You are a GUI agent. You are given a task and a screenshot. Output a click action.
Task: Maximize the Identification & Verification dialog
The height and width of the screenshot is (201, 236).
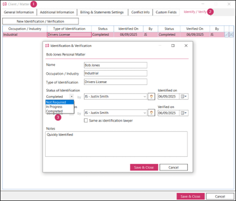173,46
